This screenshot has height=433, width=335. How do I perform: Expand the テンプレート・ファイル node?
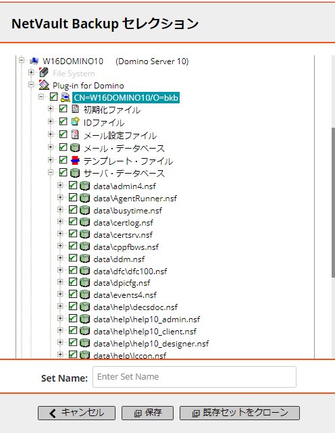[x=51, y=159]
